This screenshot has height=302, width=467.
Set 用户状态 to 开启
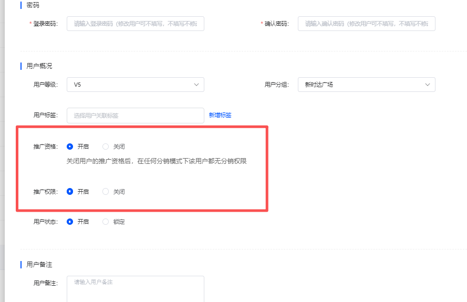(70, 222)
